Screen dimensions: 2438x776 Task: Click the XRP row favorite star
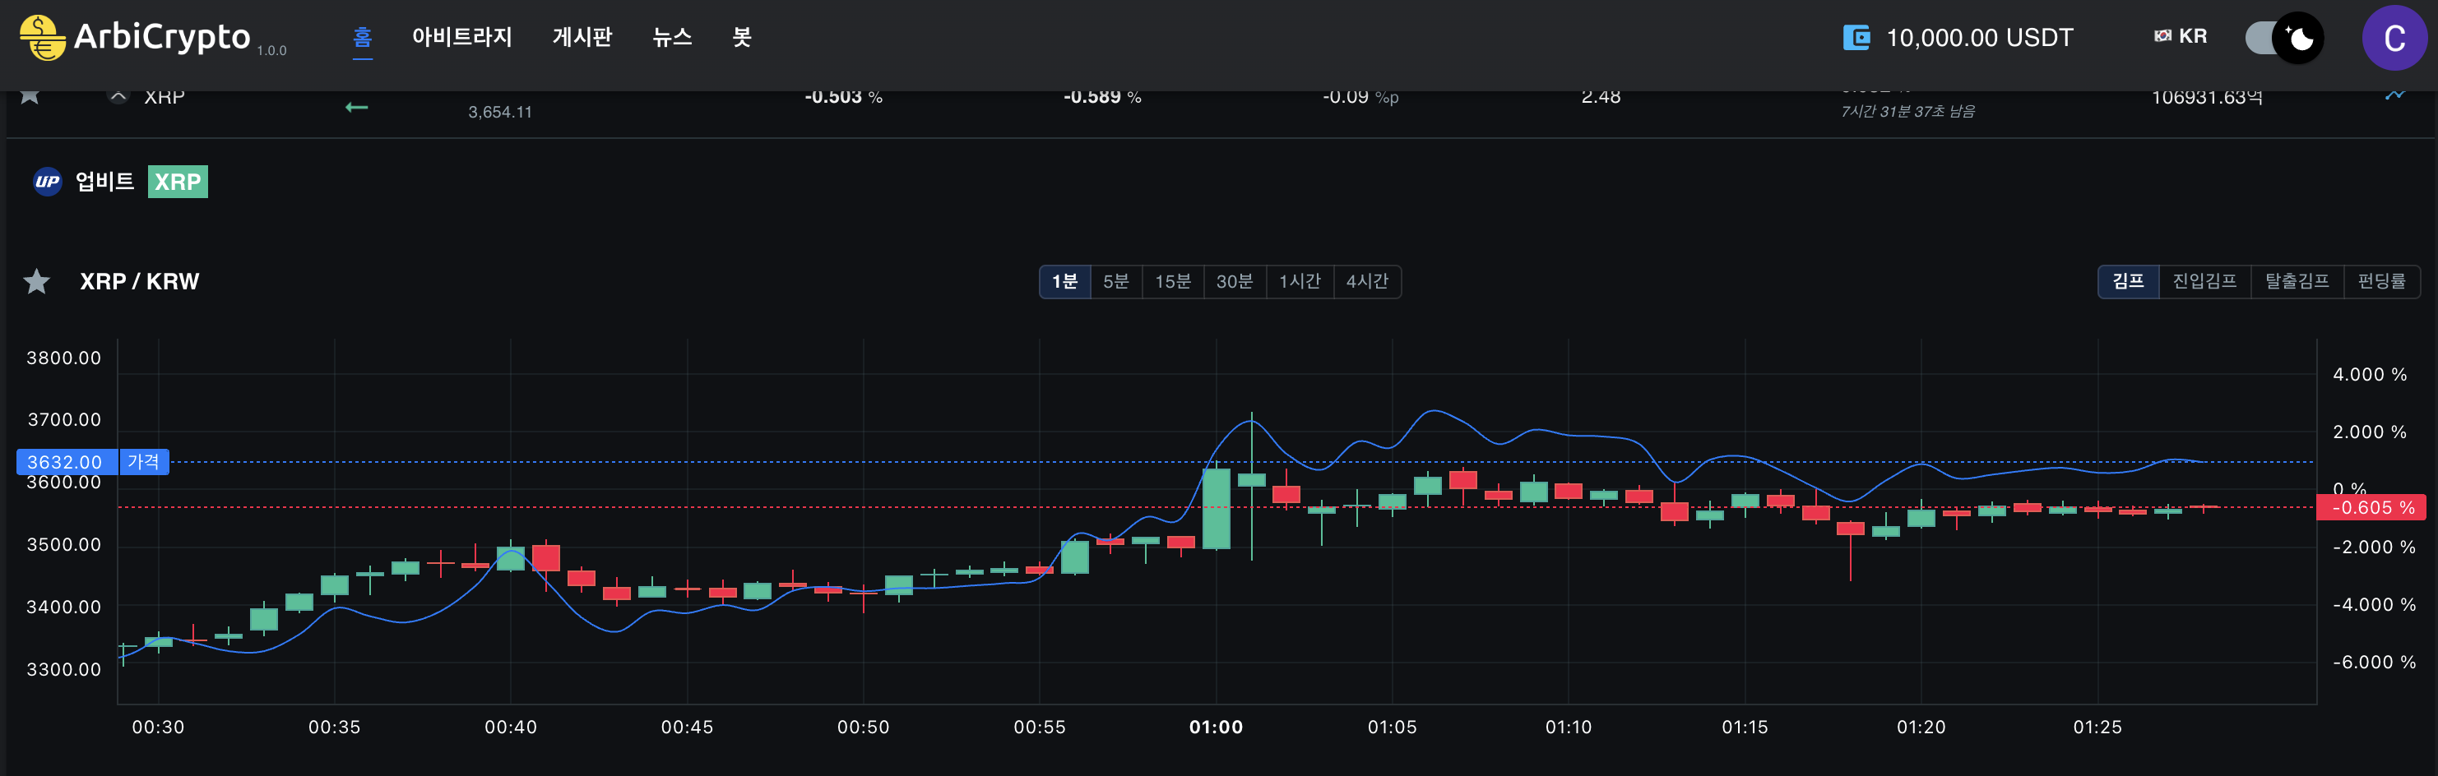[30, 95]
